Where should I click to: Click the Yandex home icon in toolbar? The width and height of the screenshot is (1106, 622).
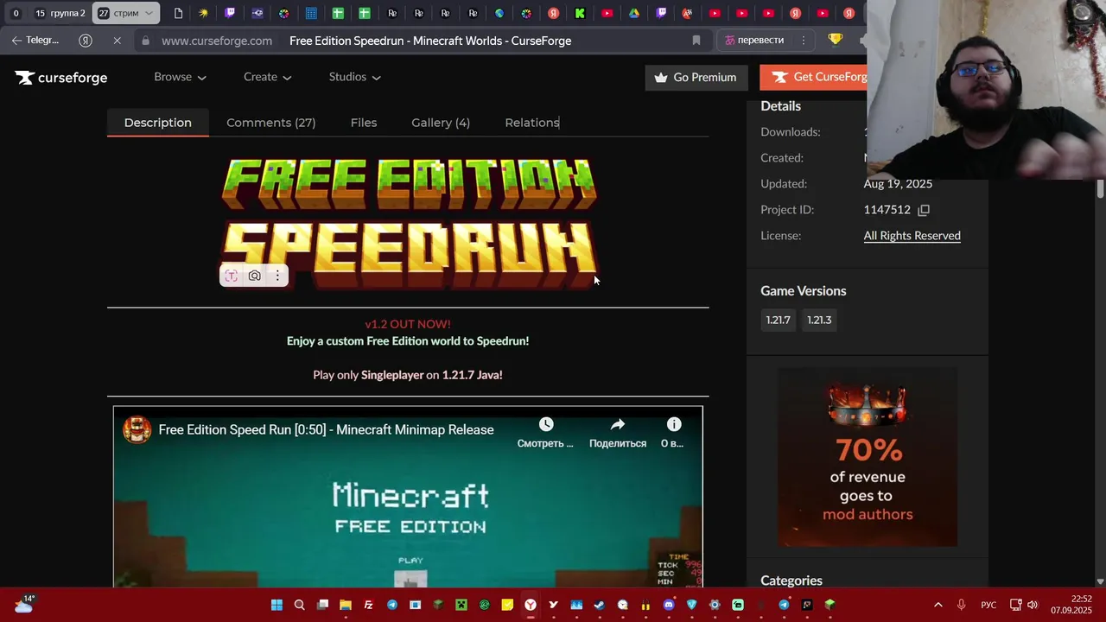pyautogui.click(x=86, y=41)
